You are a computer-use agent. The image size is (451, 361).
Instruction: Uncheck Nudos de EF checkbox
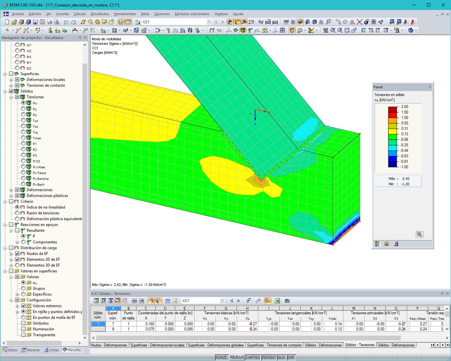tap(17, 254)
